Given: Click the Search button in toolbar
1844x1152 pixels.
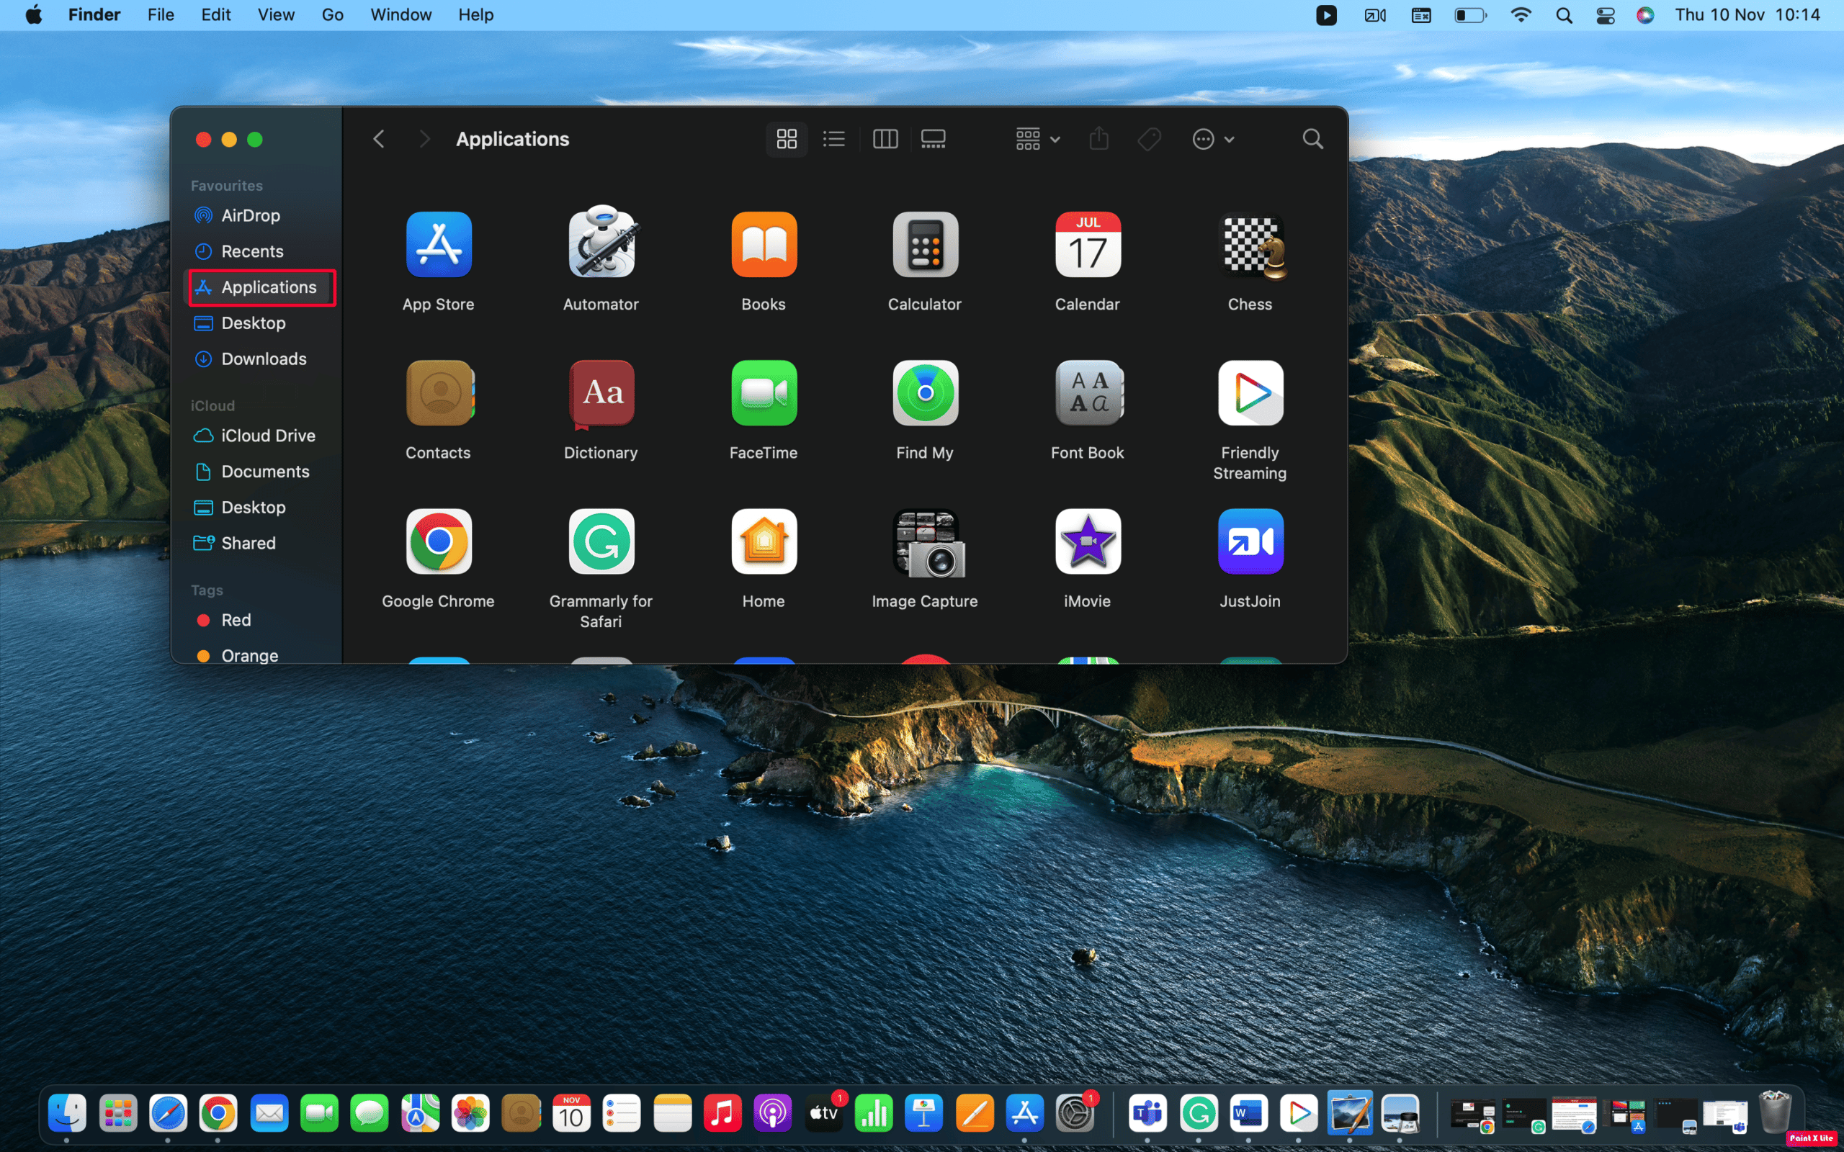Looking at the screenshot, I should 1312,140.
